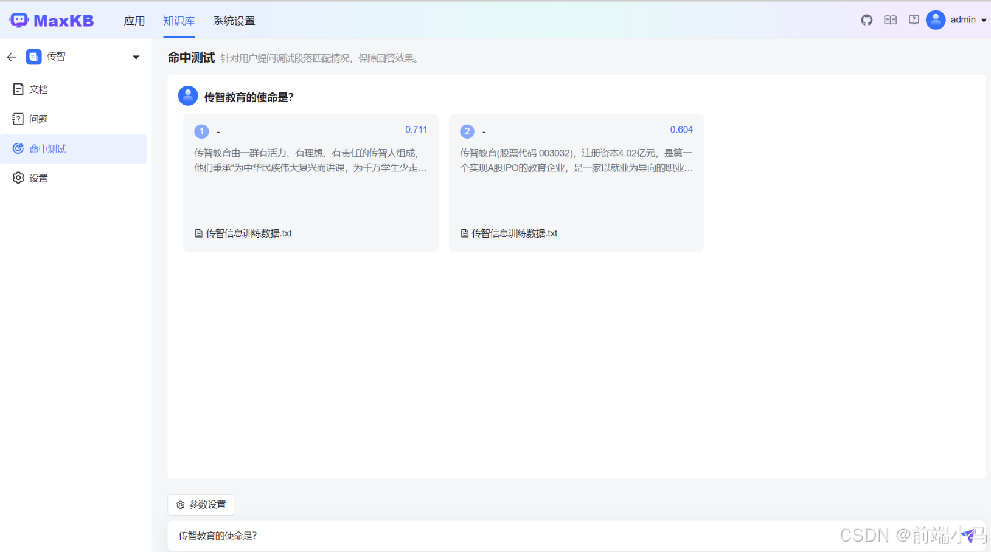Open the user manual book icon
This screenshot has width=991, height=552.
pos(891,20)
